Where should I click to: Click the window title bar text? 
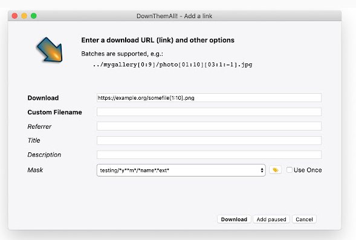pos(174,16)
